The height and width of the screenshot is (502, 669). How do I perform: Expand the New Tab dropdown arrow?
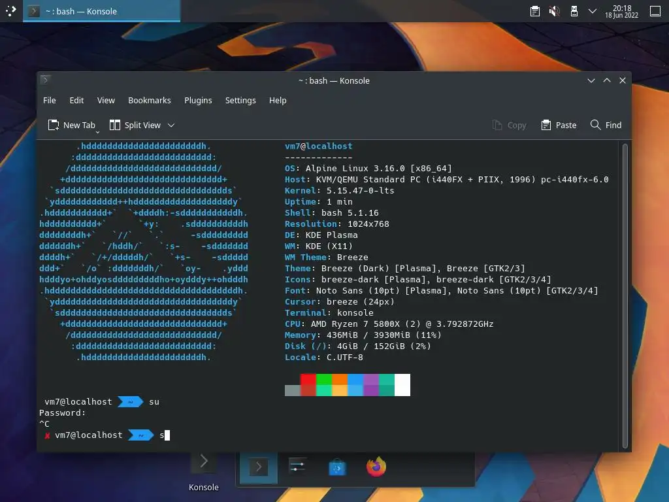[97, 132]
